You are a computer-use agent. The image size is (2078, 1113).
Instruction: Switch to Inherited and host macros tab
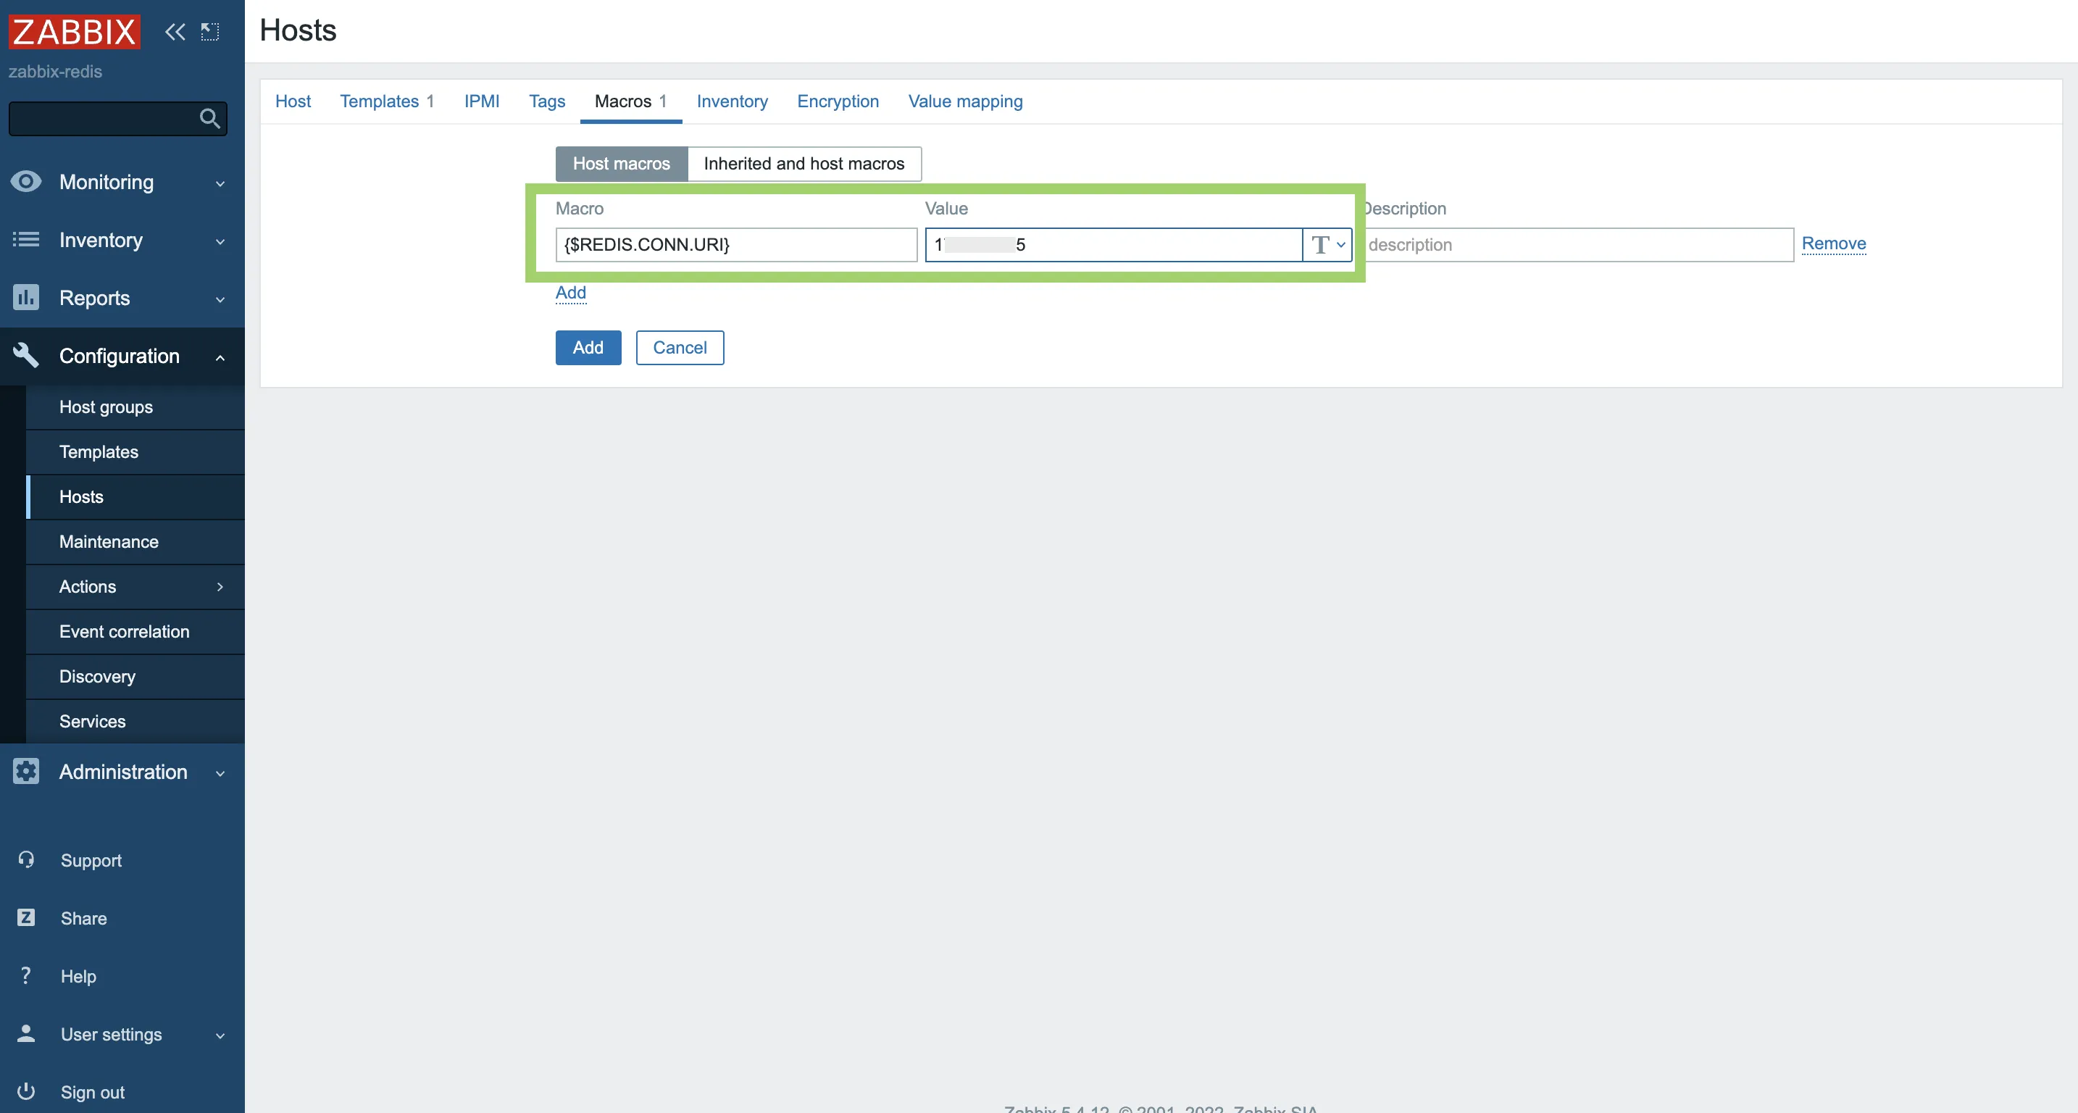coord(803,162)
